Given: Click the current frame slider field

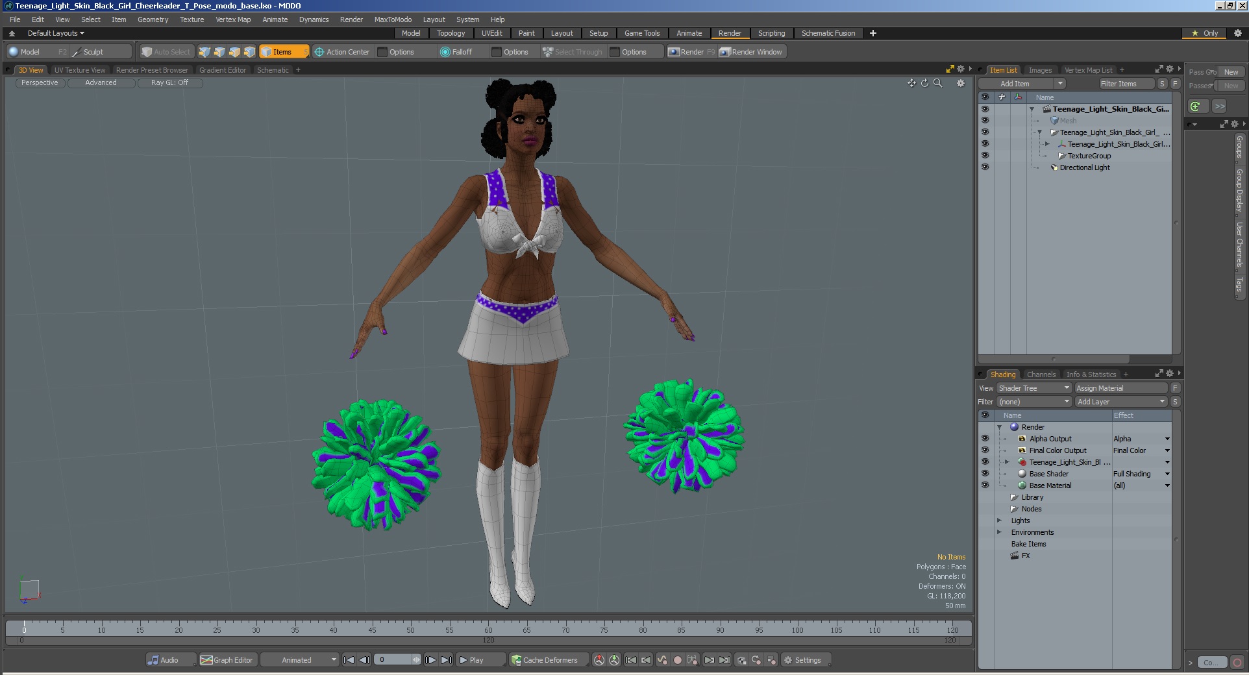Looking at the screenshot, I should [398, 660].
